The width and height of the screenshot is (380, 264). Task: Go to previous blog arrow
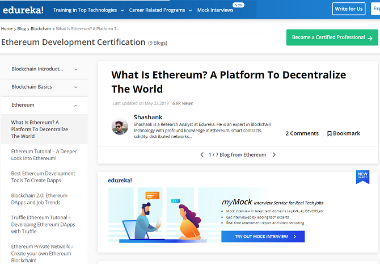202,154
